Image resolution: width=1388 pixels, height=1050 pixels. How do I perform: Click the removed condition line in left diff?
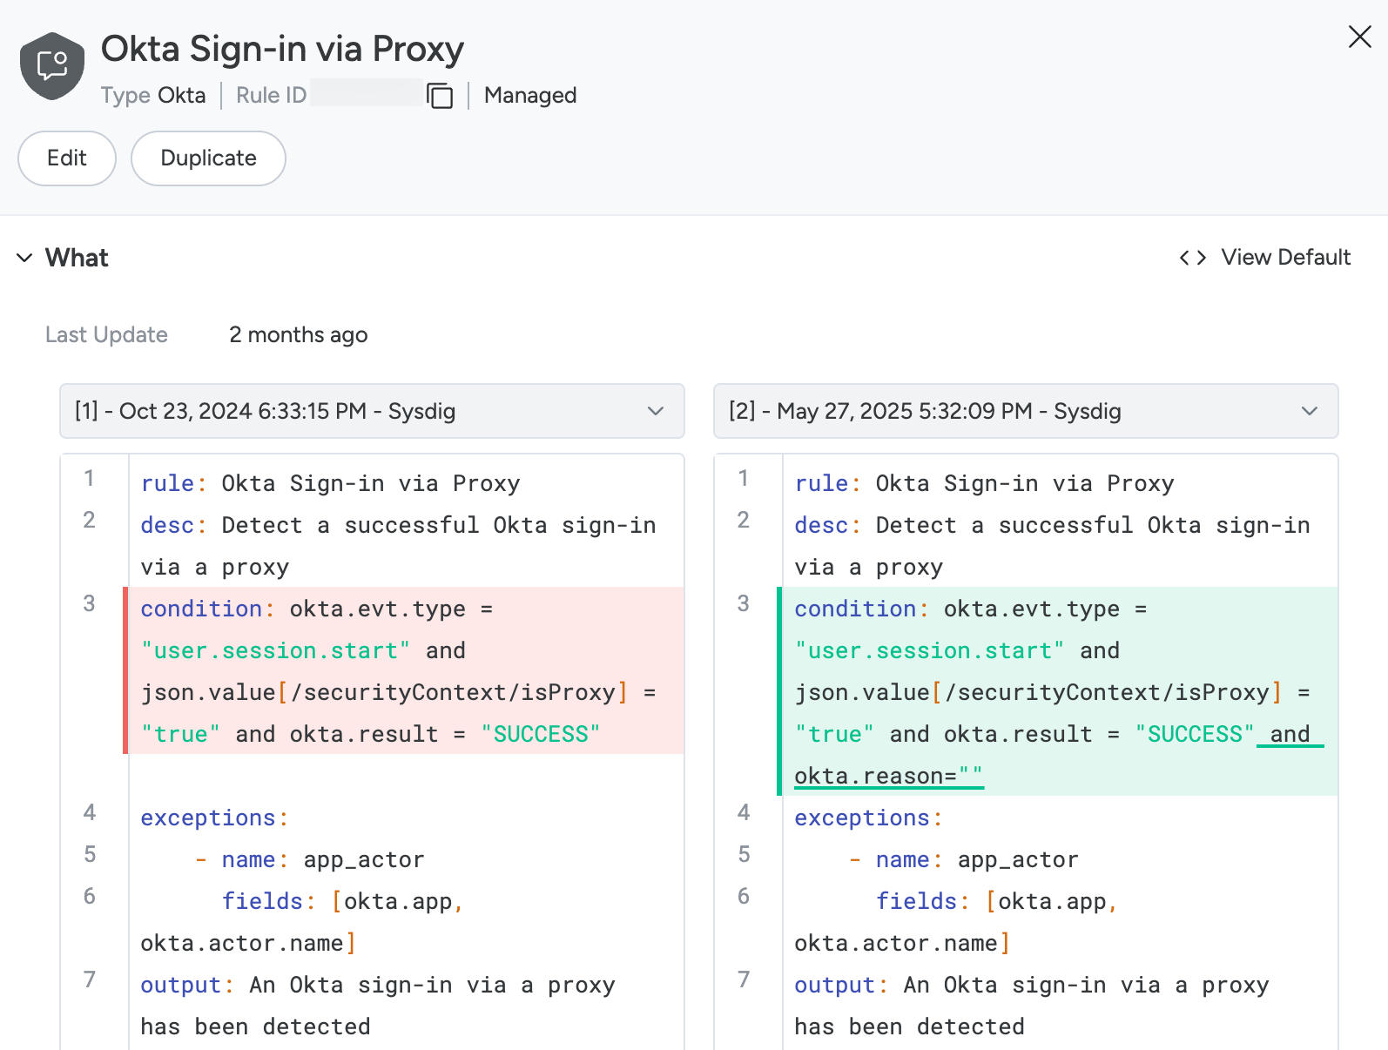click(404, 670)
